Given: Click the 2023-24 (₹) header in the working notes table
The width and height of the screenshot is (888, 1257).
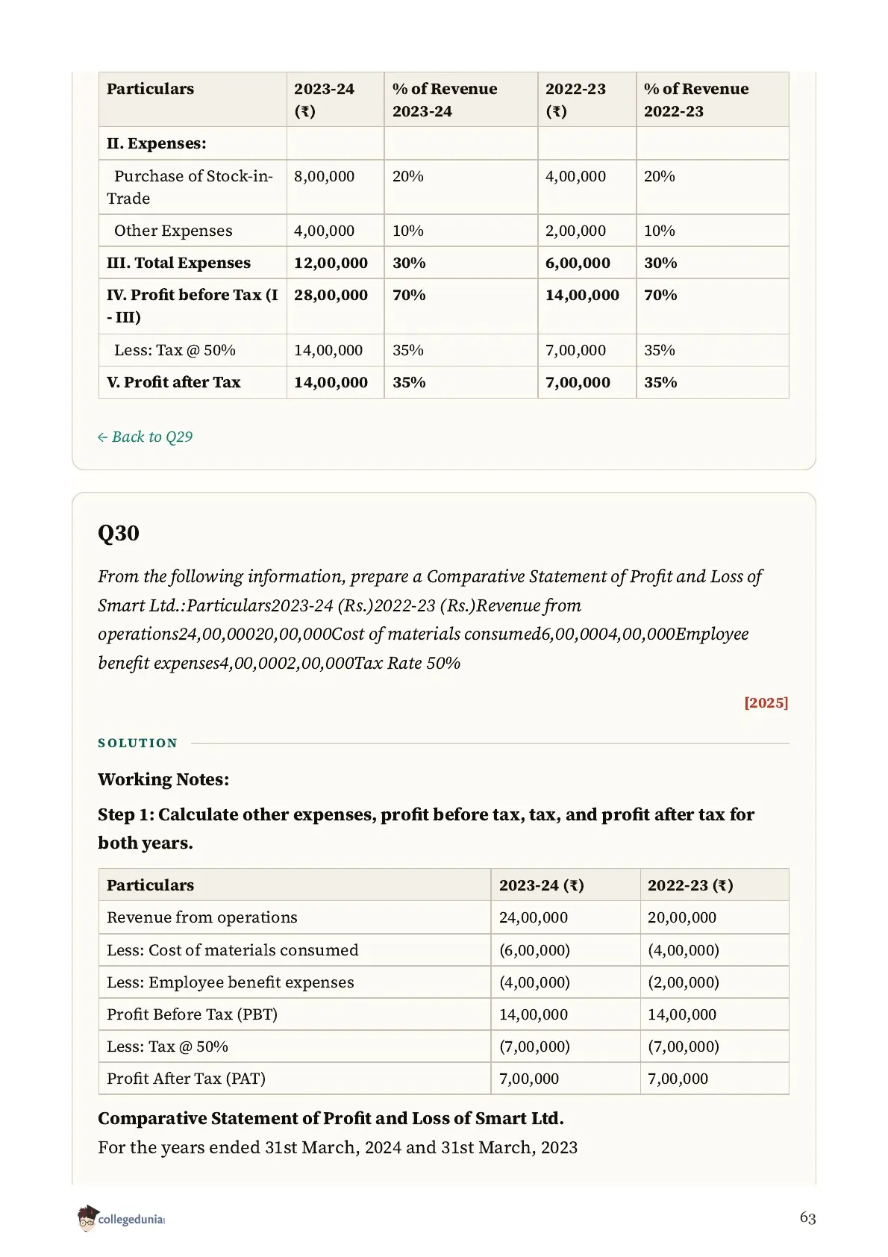Looking at the screenshot, I should click(x=542, y=885).
